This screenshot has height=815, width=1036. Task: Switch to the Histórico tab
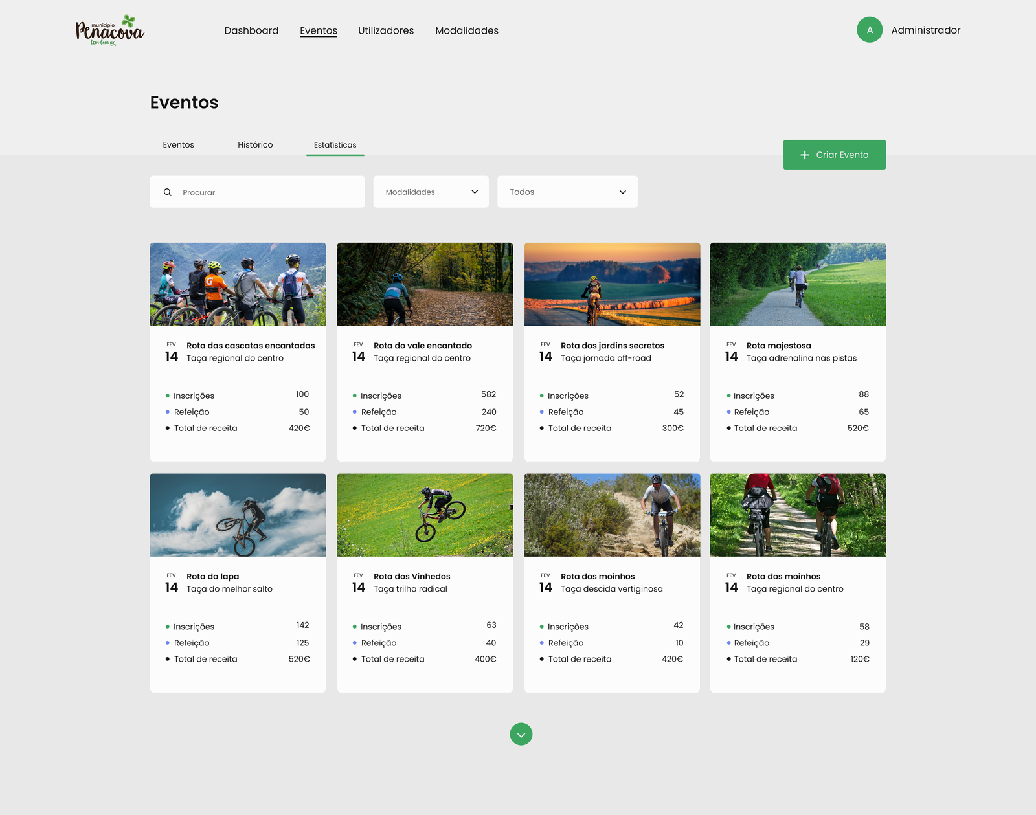tap(255, 145)
